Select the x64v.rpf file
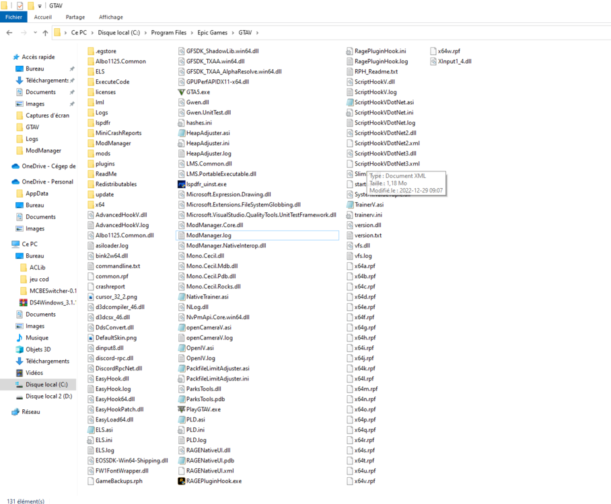The width and height of the screenshot is (611, 504). pyautogui.click(x=361, y=481)
